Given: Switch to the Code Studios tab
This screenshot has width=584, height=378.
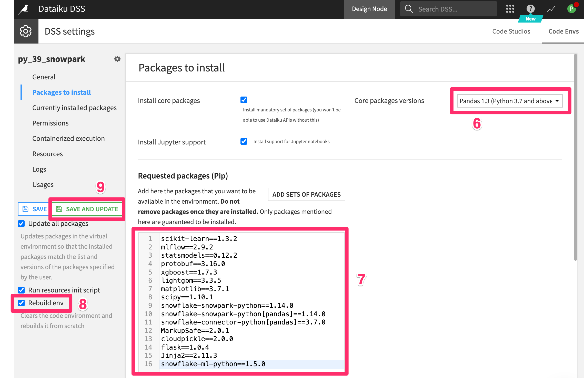Looking at the screenshot, I should click(x=511, y=31).
